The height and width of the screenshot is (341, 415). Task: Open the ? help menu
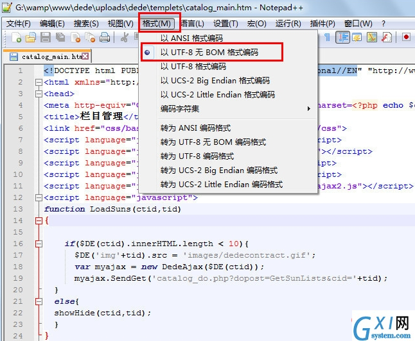[384, 24]
